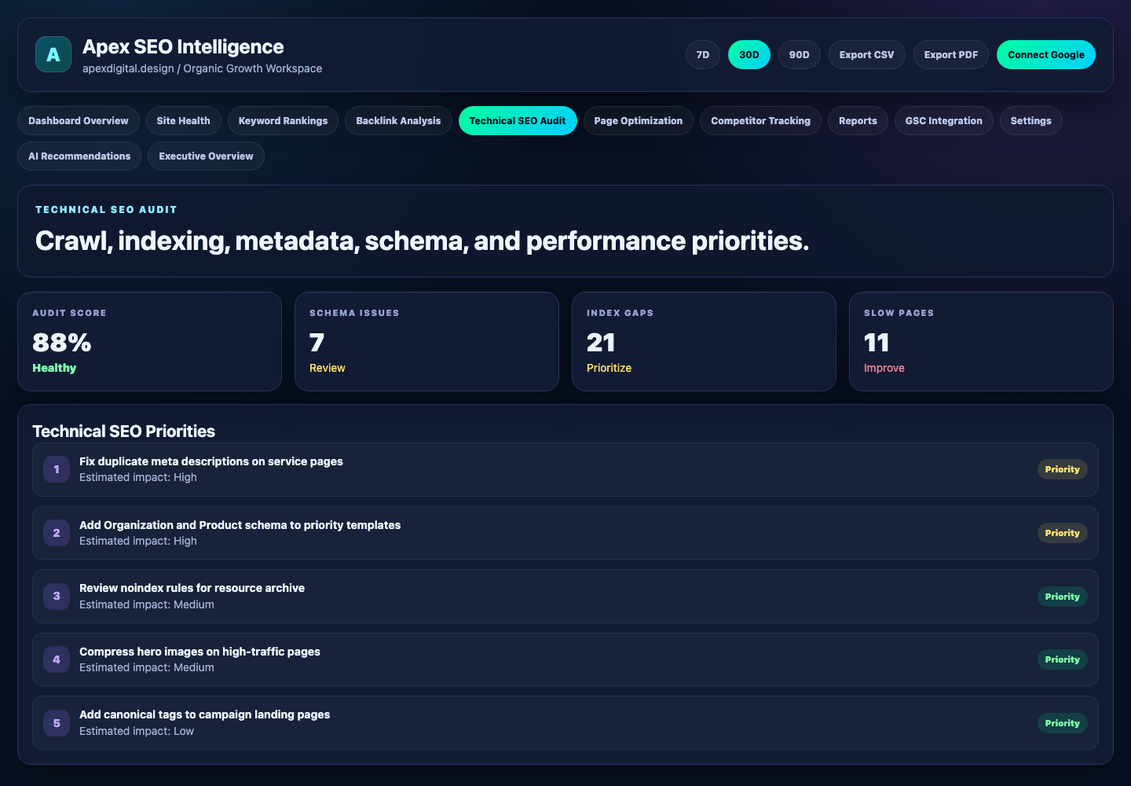View Competitor Tracking tab

[x=761, y=121]
